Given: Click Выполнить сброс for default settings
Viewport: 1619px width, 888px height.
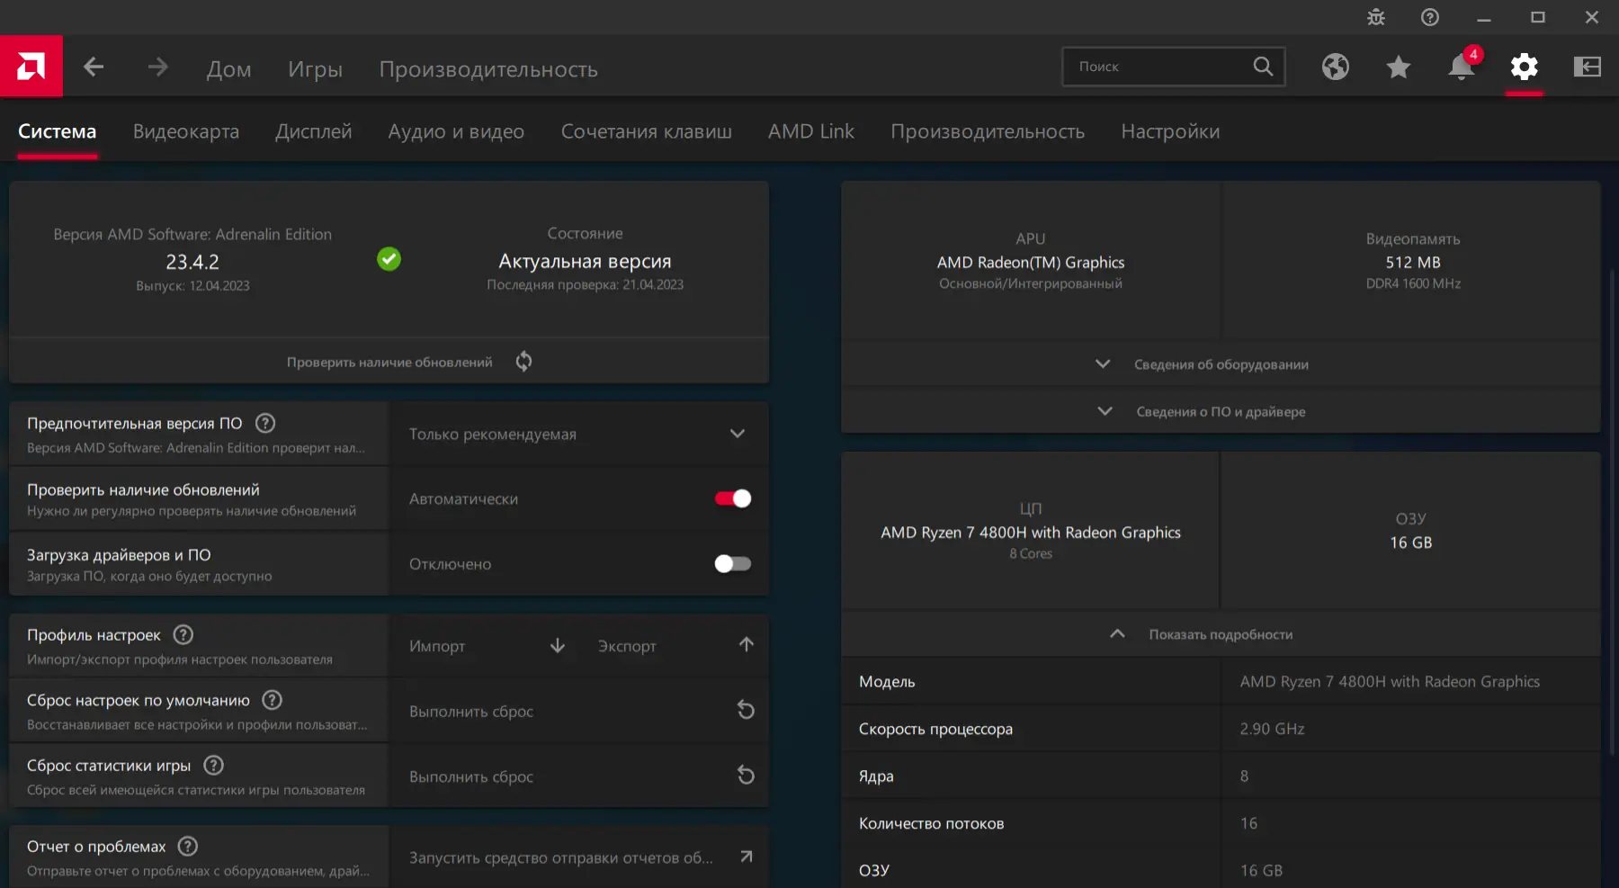Looking at the screenshot, I should pos(578,711).
